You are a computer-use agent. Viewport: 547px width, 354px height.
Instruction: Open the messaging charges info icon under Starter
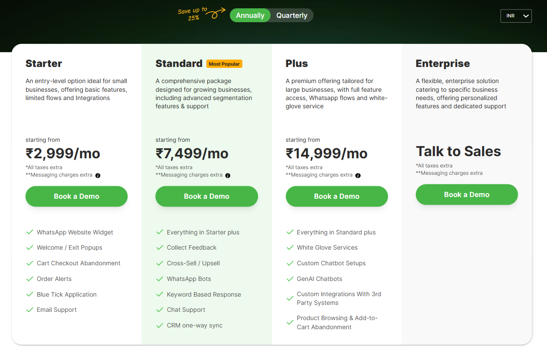(98, 175)
